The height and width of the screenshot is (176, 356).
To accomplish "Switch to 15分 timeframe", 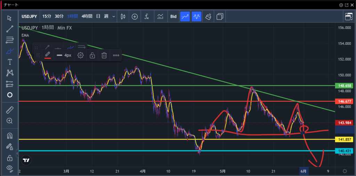I will [x=47, y=16].
